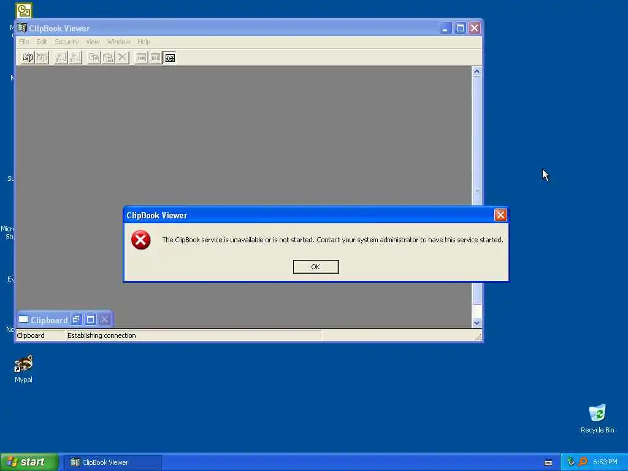This screenshot has width=628, height=471.
Task: Close the ClipBook Viewer error dialog
Action: 500,215
